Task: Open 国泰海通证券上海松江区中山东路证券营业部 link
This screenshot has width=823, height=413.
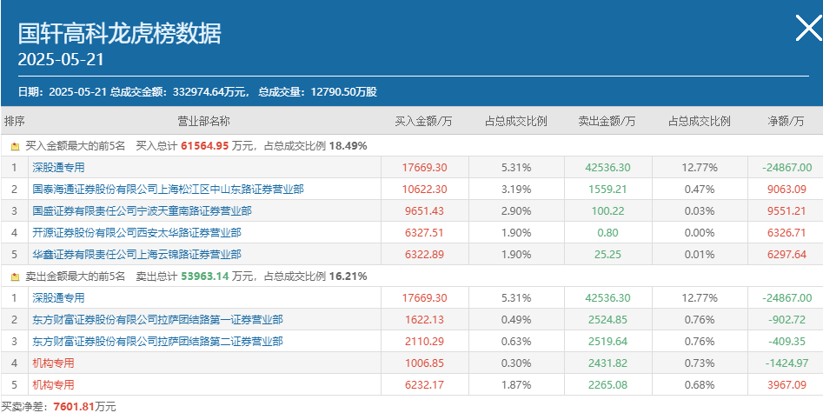Action: [x=168, y=190]
